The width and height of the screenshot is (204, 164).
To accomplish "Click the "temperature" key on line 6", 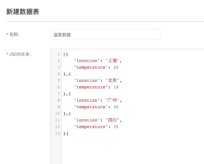I will click(x=91, y=87).
